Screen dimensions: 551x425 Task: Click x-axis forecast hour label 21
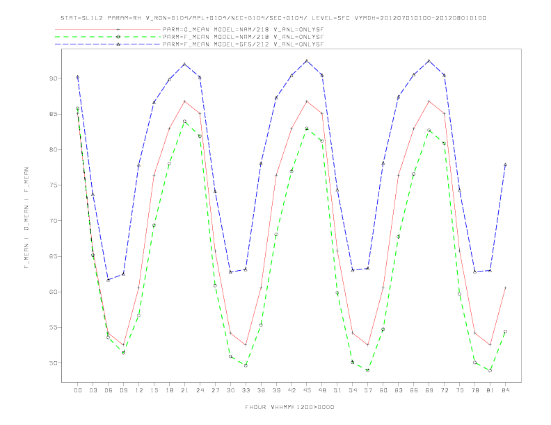coord(184,390)
